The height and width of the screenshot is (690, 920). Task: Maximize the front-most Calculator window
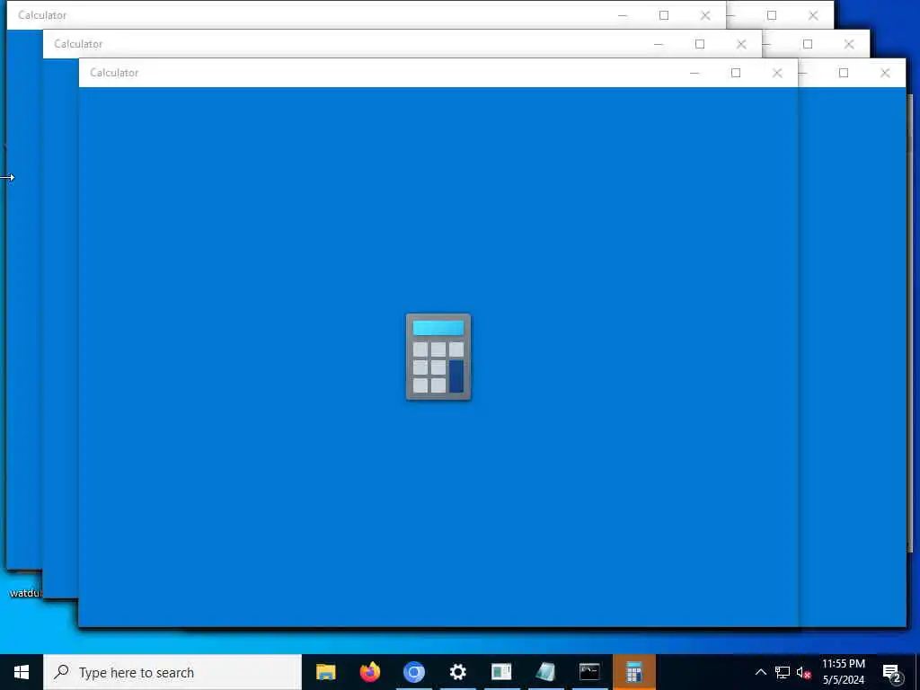(x=736, y=73)
